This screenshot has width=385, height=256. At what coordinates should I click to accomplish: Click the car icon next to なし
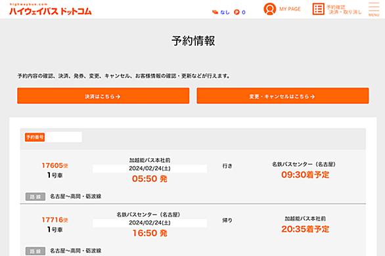click(215, 12)
